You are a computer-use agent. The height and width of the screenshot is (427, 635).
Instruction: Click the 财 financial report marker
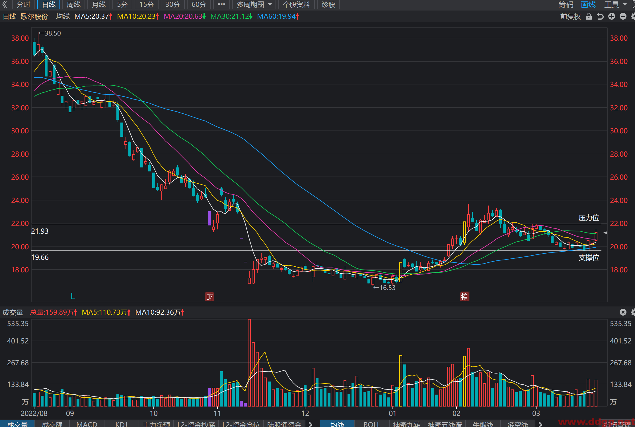click(x=209, y=297)
